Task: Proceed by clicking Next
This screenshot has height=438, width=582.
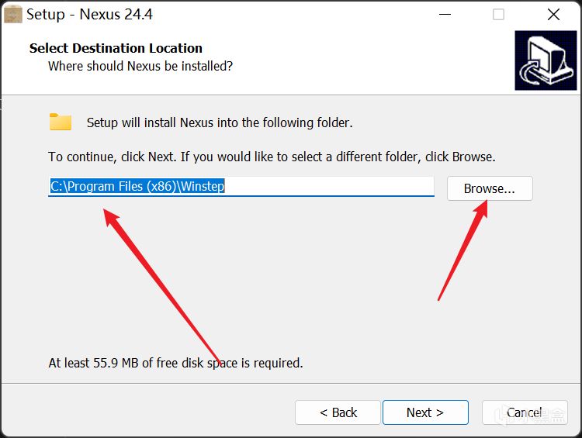Action: pyautogui.click(x=424, y=412)
